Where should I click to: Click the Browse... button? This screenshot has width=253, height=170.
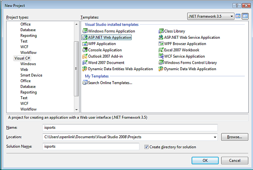click(234, 137)
